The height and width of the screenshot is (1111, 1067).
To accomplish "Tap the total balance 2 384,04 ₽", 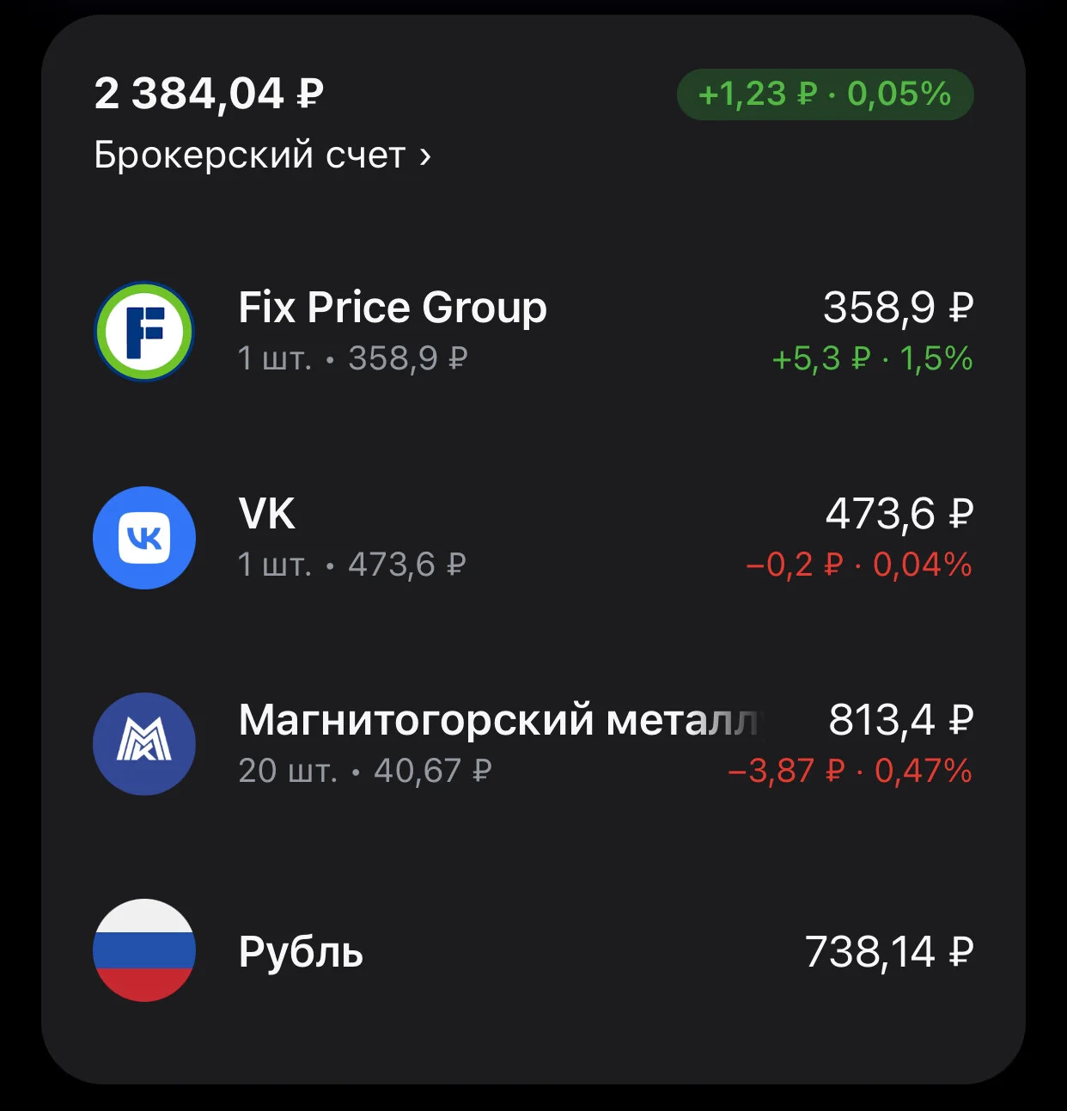I will click(x=209, y=93).
